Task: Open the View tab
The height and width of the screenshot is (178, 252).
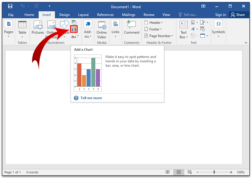Action: (166, 15)
